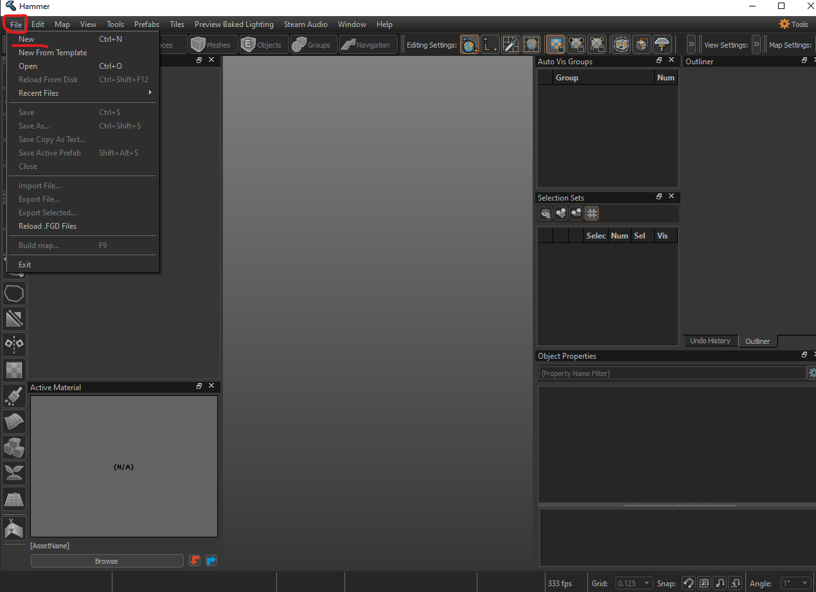Click the orange down arrow under Active Material
This screenshot has width=816, height=592.
[x=195, y=561]
